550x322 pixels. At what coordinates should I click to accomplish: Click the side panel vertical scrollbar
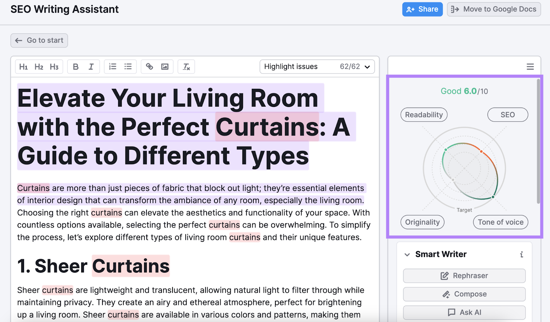(538, 141)
